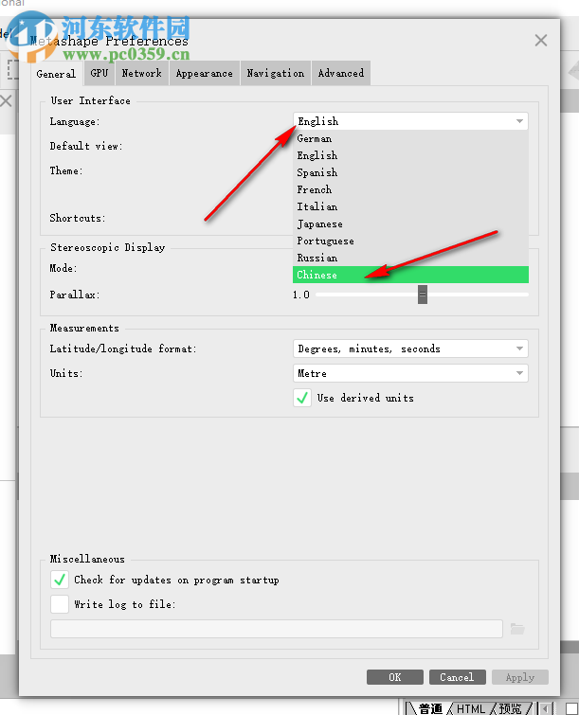This screenshot has width=579, height=715.
Task: Switch to the 预览 preview tab below
Action: click(x=510, y=708)
